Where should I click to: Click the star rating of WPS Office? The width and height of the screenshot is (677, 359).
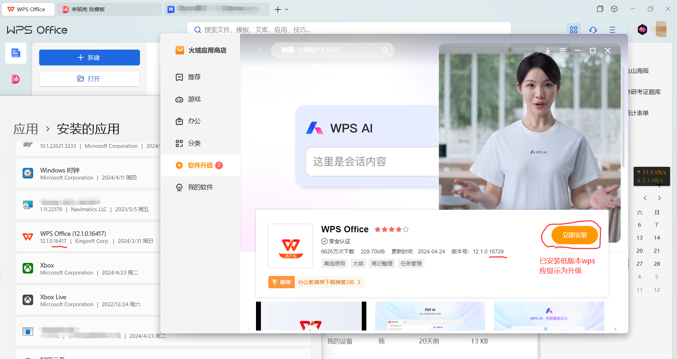point(391,229)
